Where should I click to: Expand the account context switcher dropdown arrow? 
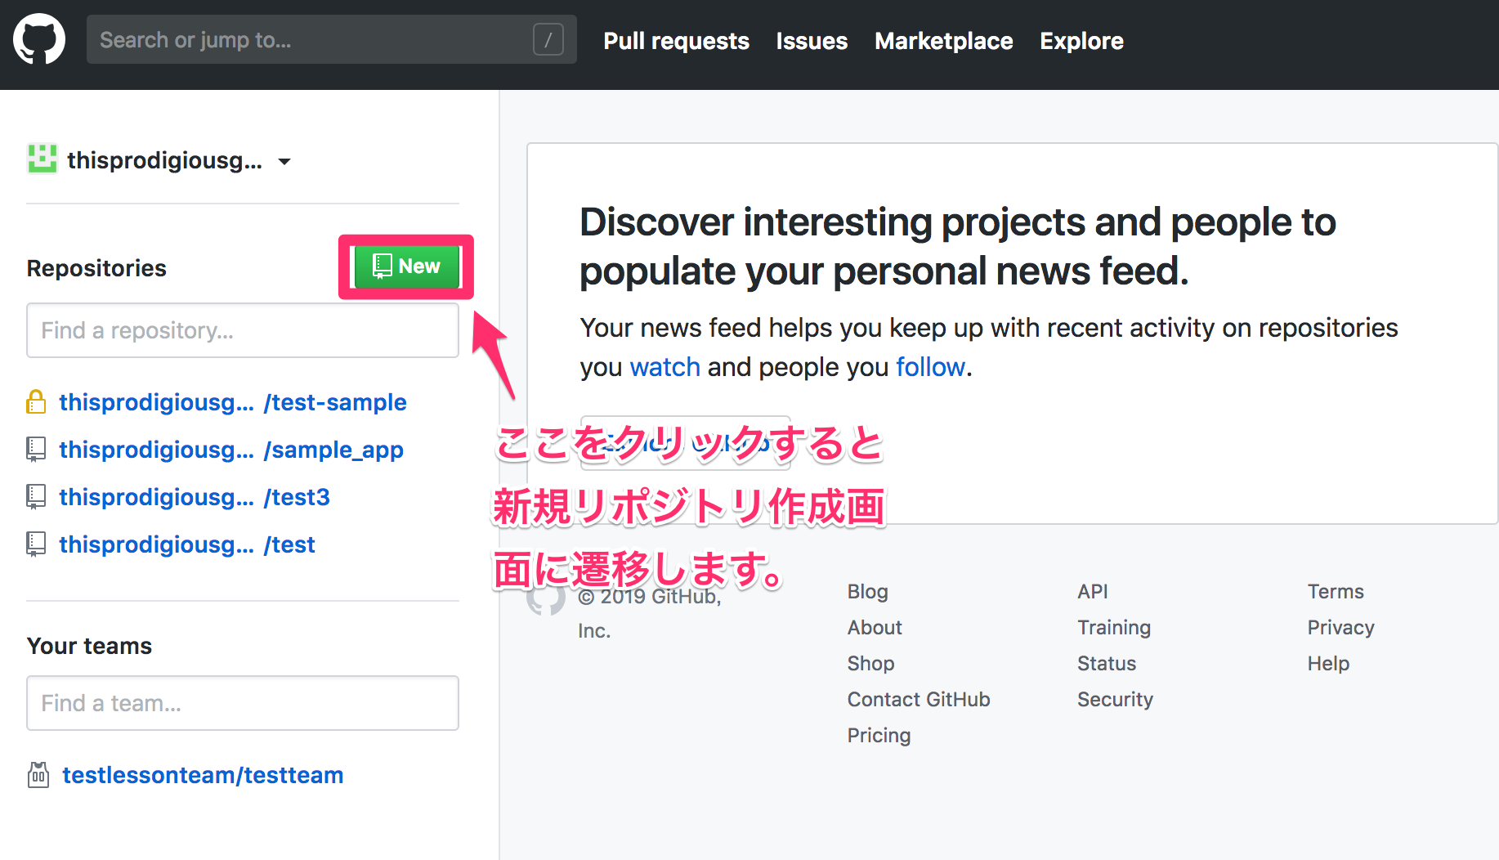(x=284, y=161)
